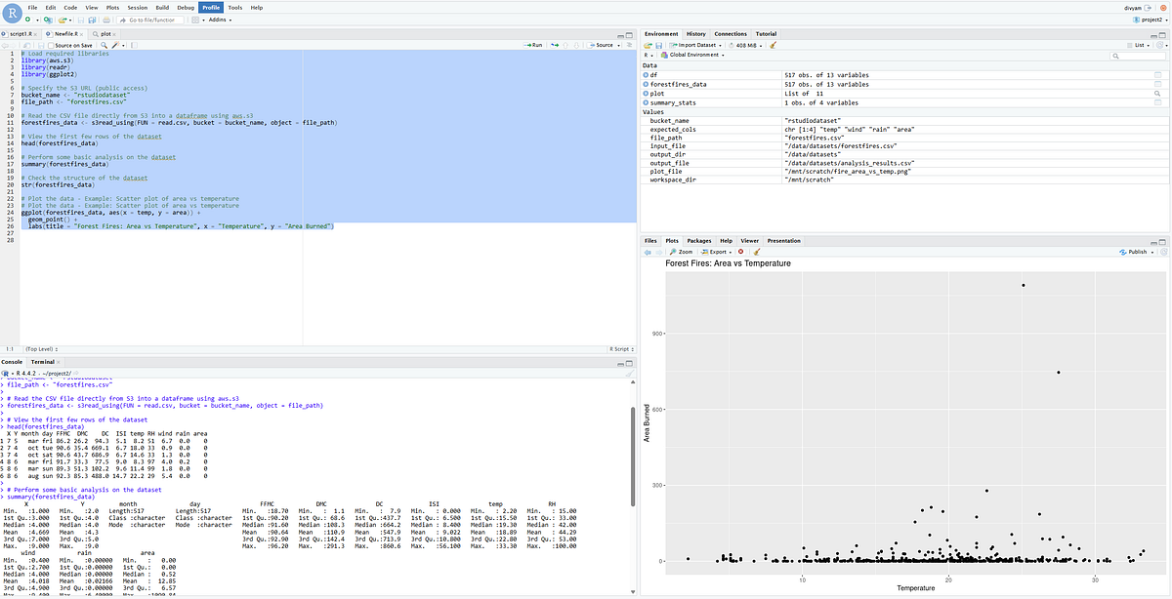Screen dimensions: 1172x599
Task: Click the show document outline icon
Action: 630,45
